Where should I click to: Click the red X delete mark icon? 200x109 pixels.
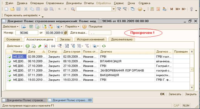pyautogui.click(x=46, y=46)
